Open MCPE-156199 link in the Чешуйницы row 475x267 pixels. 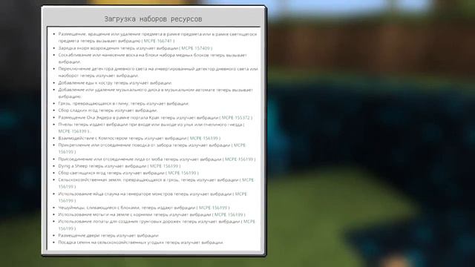point(213,208)
